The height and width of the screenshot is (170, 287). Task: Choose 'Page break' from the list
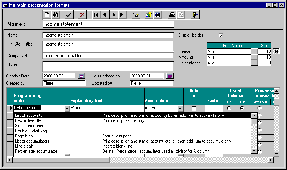coord(25,136)
